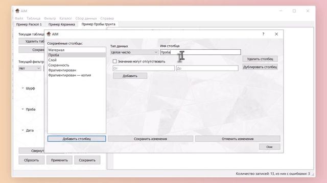Open the 'Тип данных' dropdown

pyautogui.click(x=134, y=52)
